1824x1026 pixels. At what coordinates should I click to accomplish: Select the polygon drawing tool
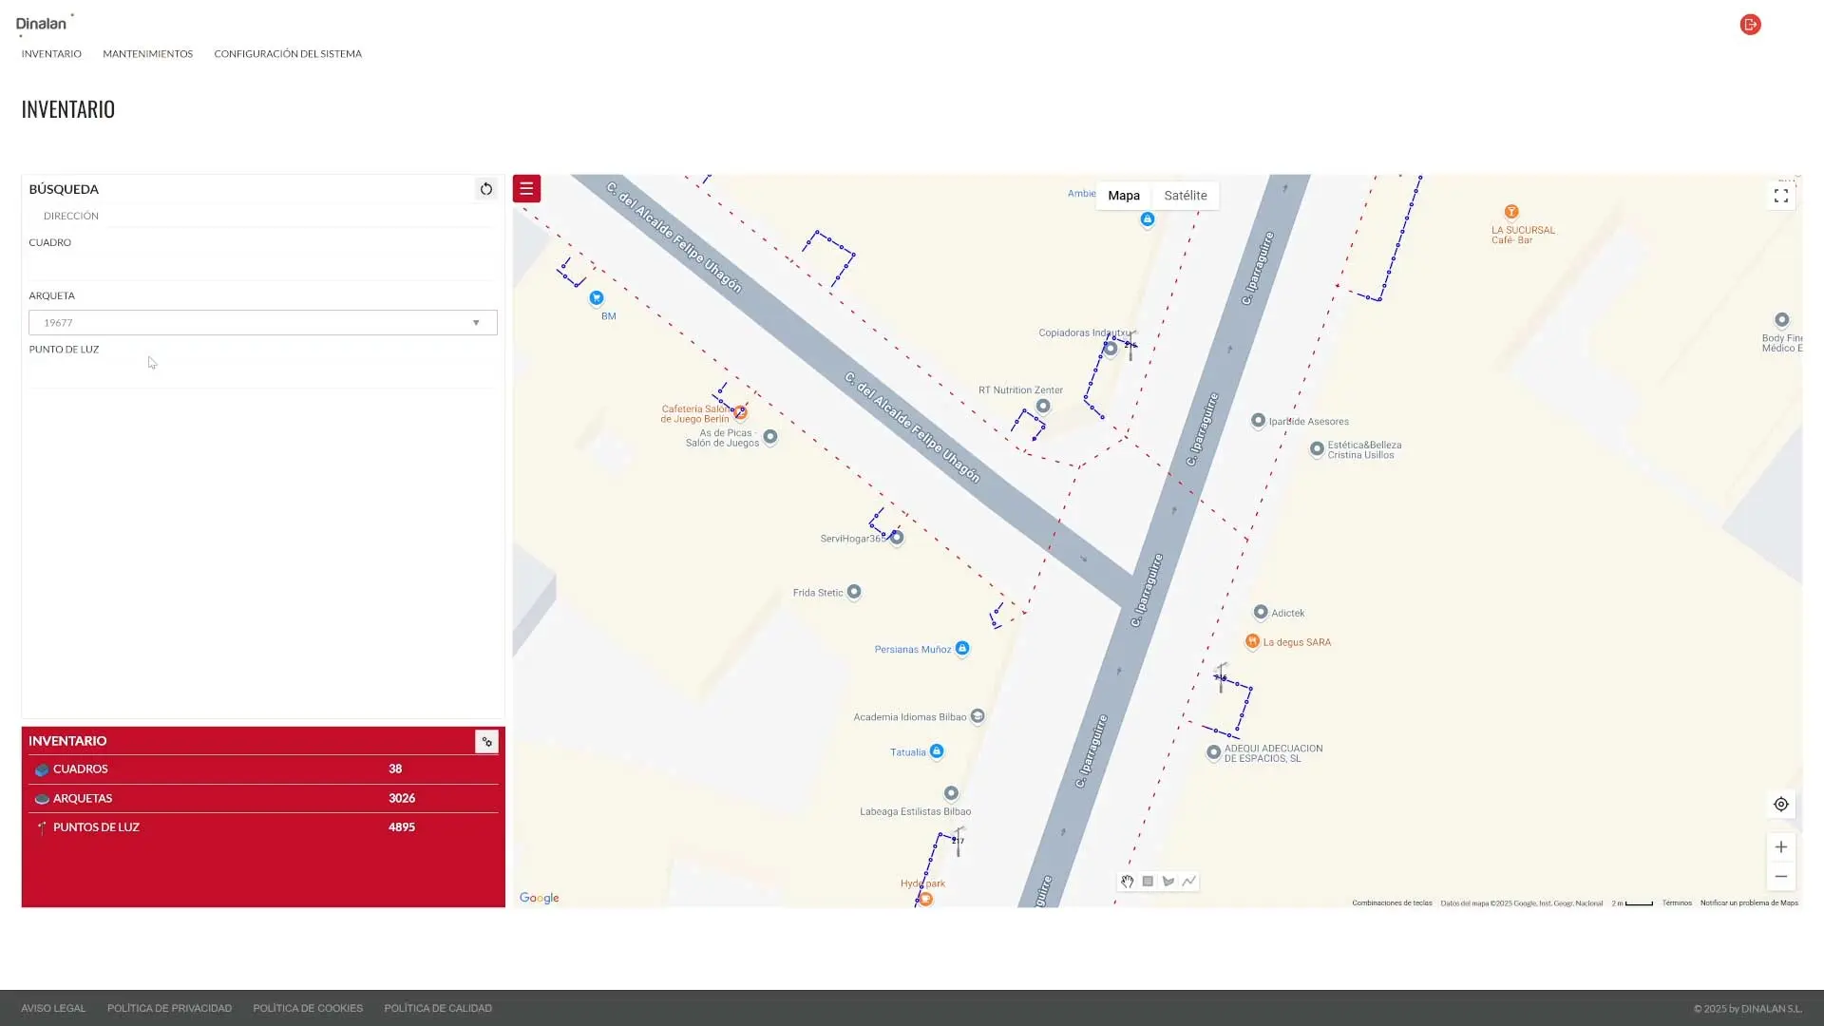pyautogui.click(x=1168, y=882)
